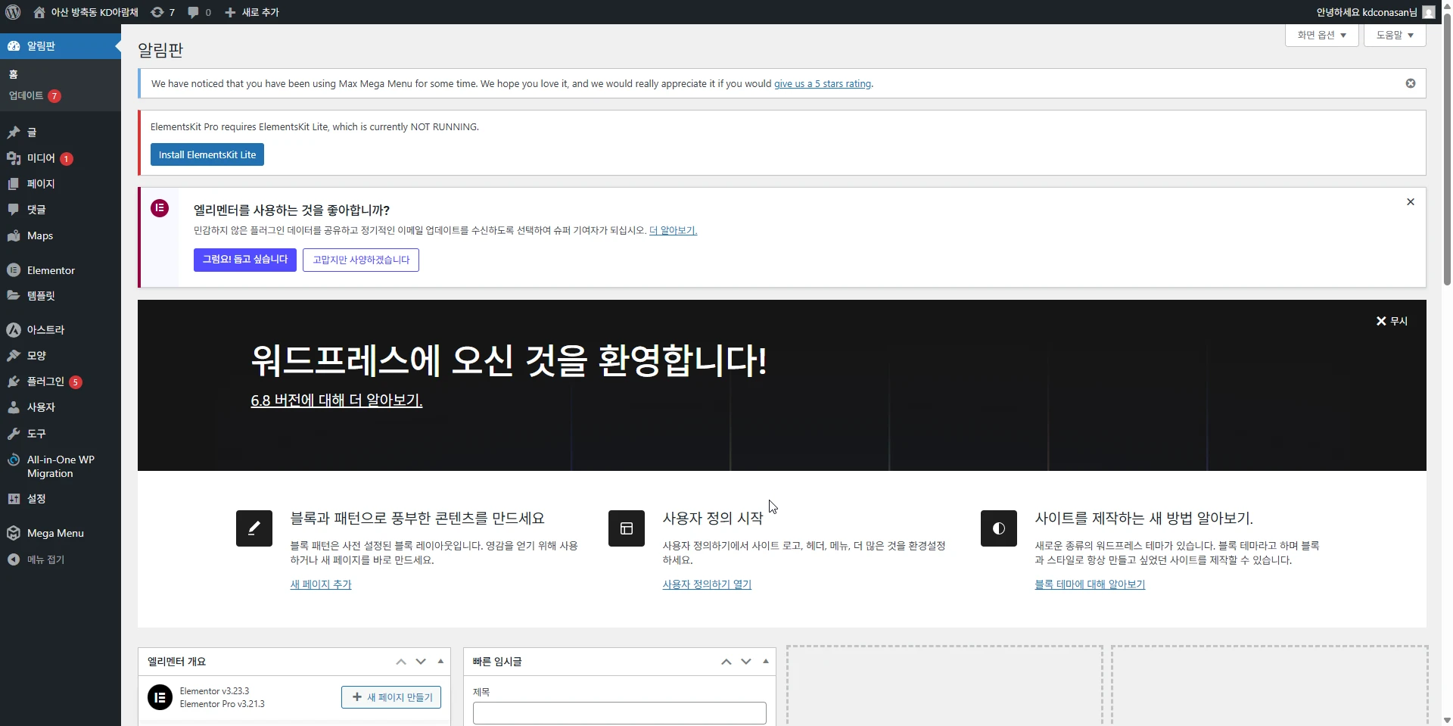
Task: Click the Elementor icon in sidebar
Action: [x=14, y=270]
